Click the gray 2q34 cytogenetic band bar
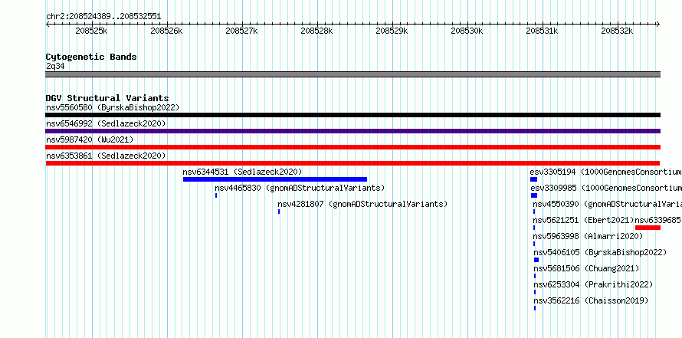The image size is (682, 338). click(x=352, y=74)
